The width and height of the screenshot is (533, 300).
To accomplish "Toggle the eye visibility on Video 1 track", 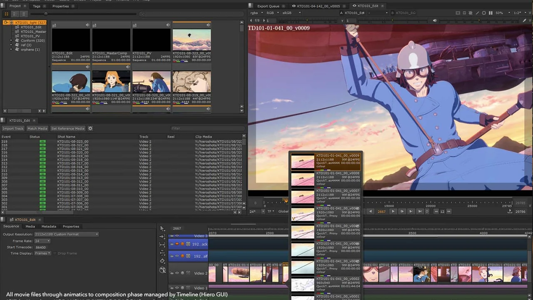I will pyautogui.click(x=177, y=288).
